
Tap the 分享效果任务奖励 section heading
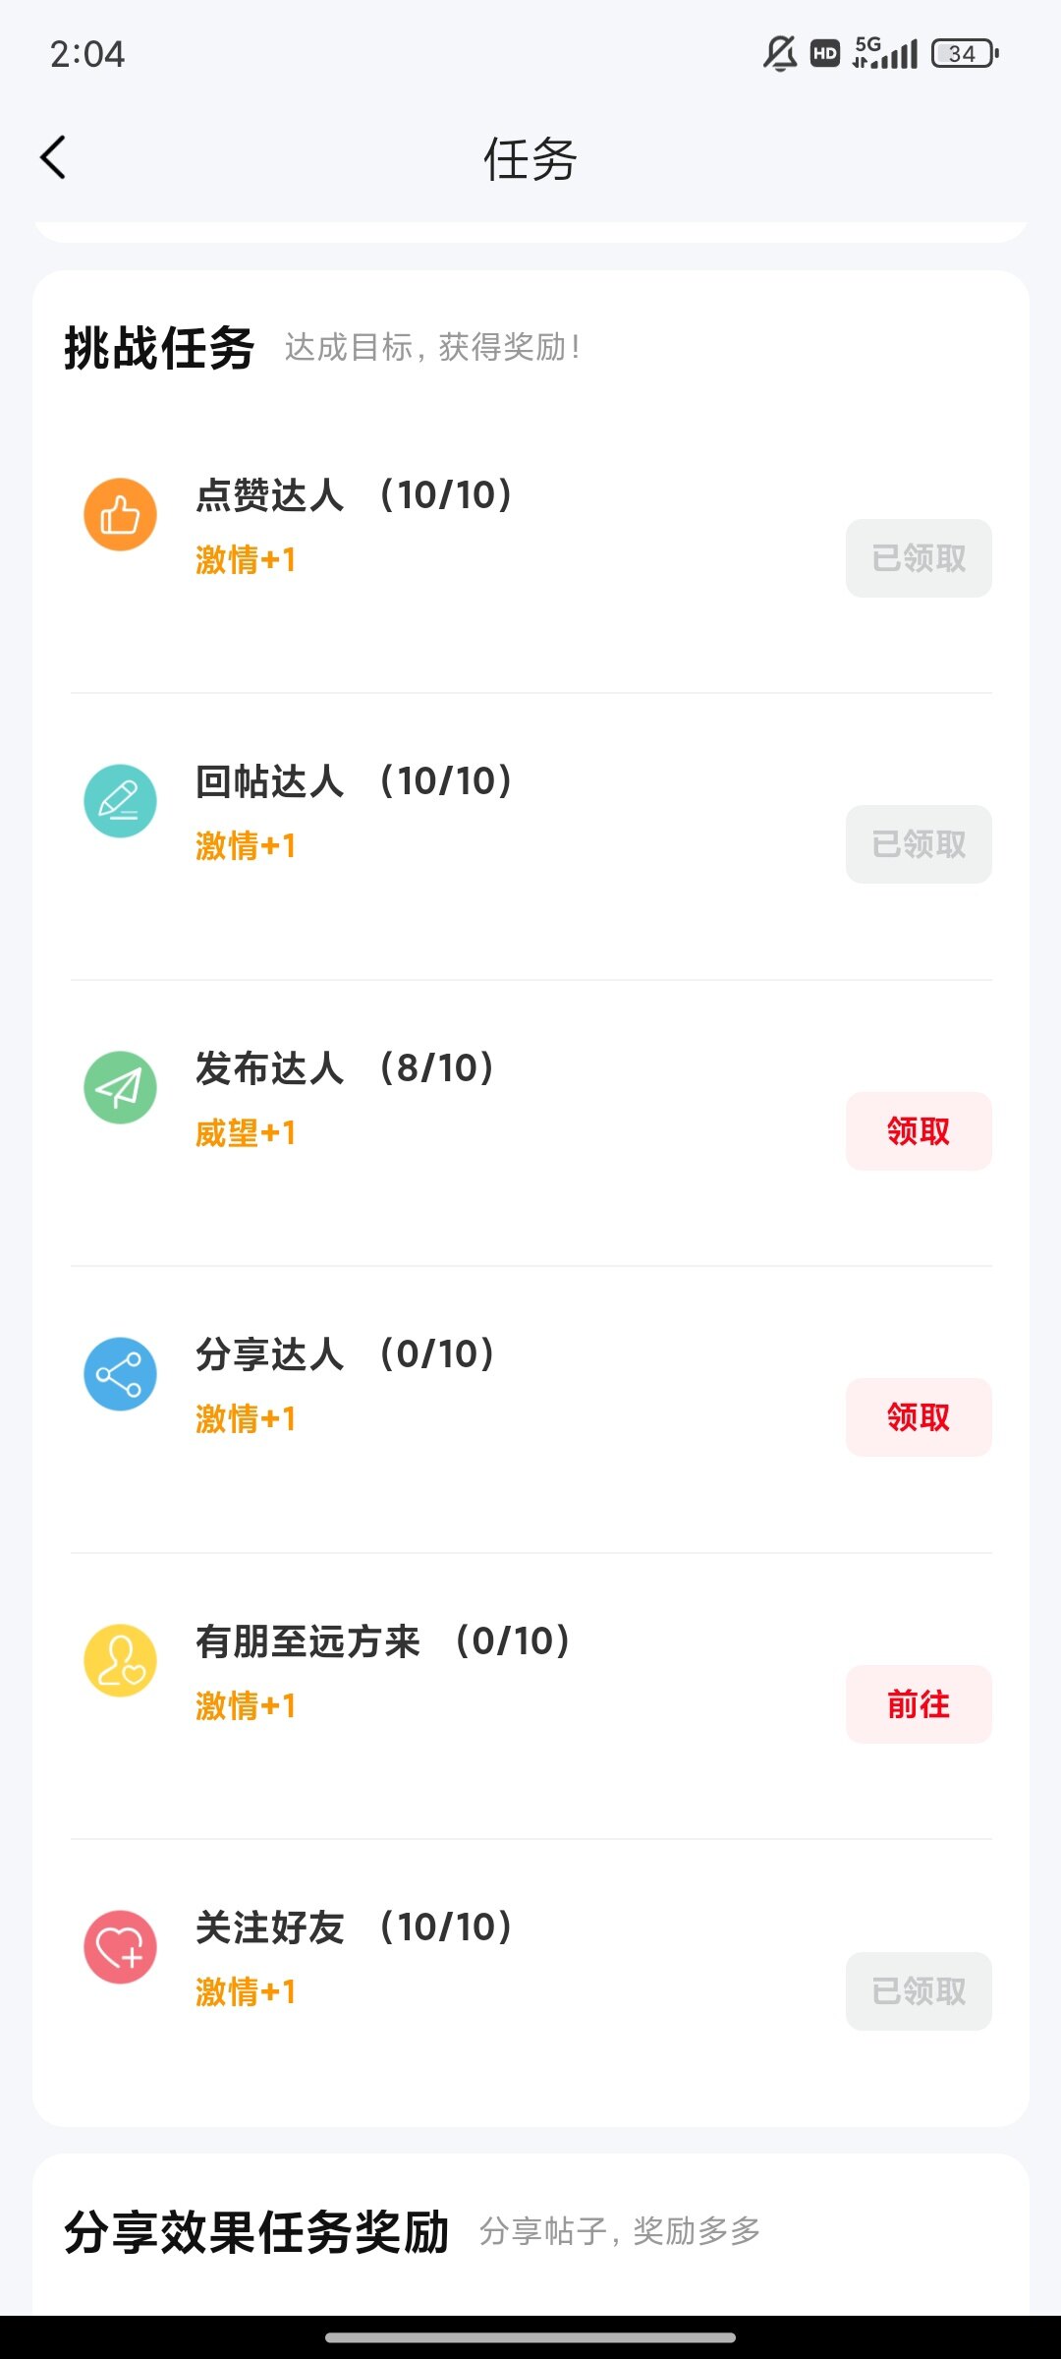pos(257,2232)
